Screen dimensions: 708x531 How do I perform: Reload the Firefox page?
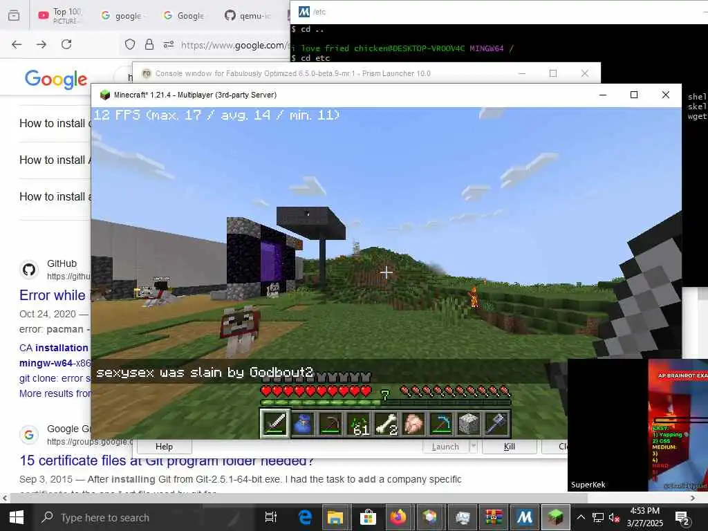coord(66,44)
